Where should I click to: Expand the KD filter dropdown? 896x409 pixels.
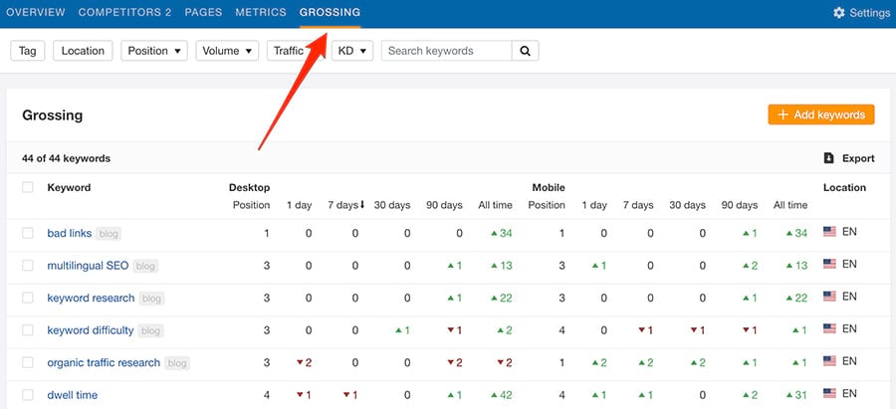(x=352, y=51)
